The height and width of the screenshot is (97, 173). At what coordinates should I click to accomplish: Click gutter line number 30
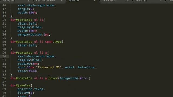4,56
